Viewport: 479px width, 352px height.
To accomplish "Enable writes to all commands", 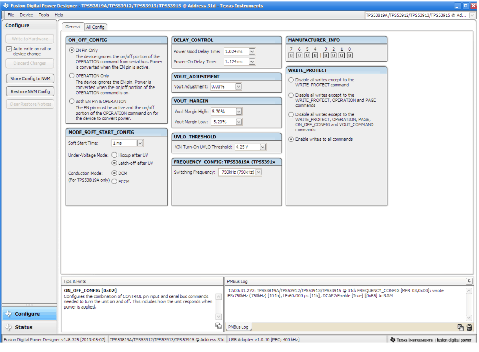I will pos(291,139).
